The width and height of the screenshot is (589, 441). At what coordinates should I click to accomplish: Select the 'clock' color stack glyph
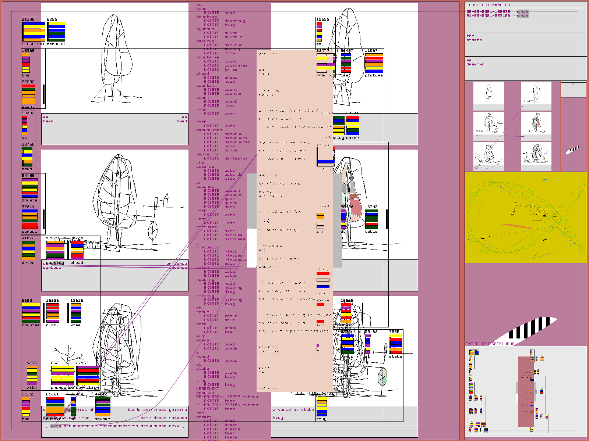pos(53,313)
